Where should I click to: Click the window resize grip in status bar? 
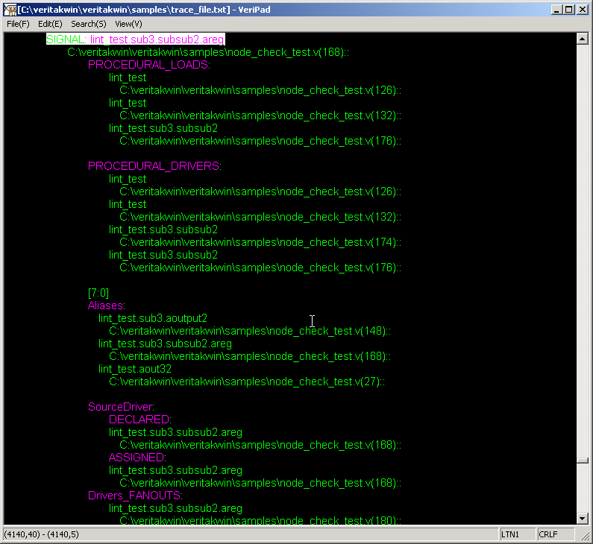coord(585,535)
